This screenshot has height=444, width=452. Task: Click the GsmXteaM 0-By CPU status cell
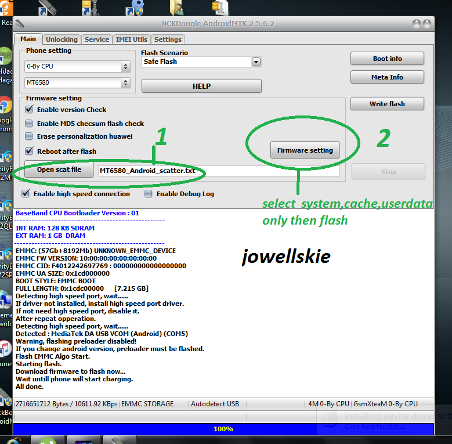[x=393, y=404]
